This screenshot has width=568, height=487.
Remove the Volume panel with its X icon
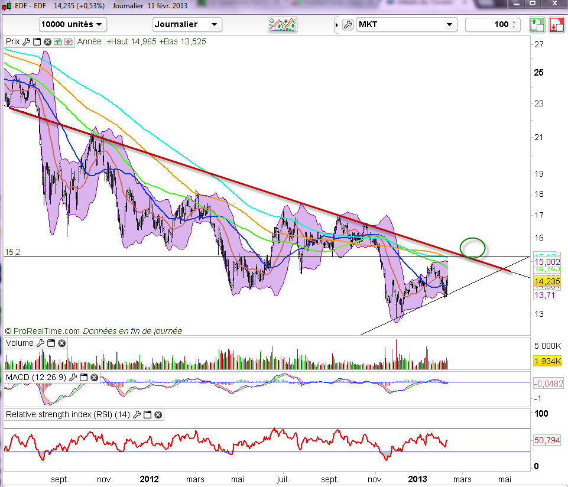pos(61,343)
